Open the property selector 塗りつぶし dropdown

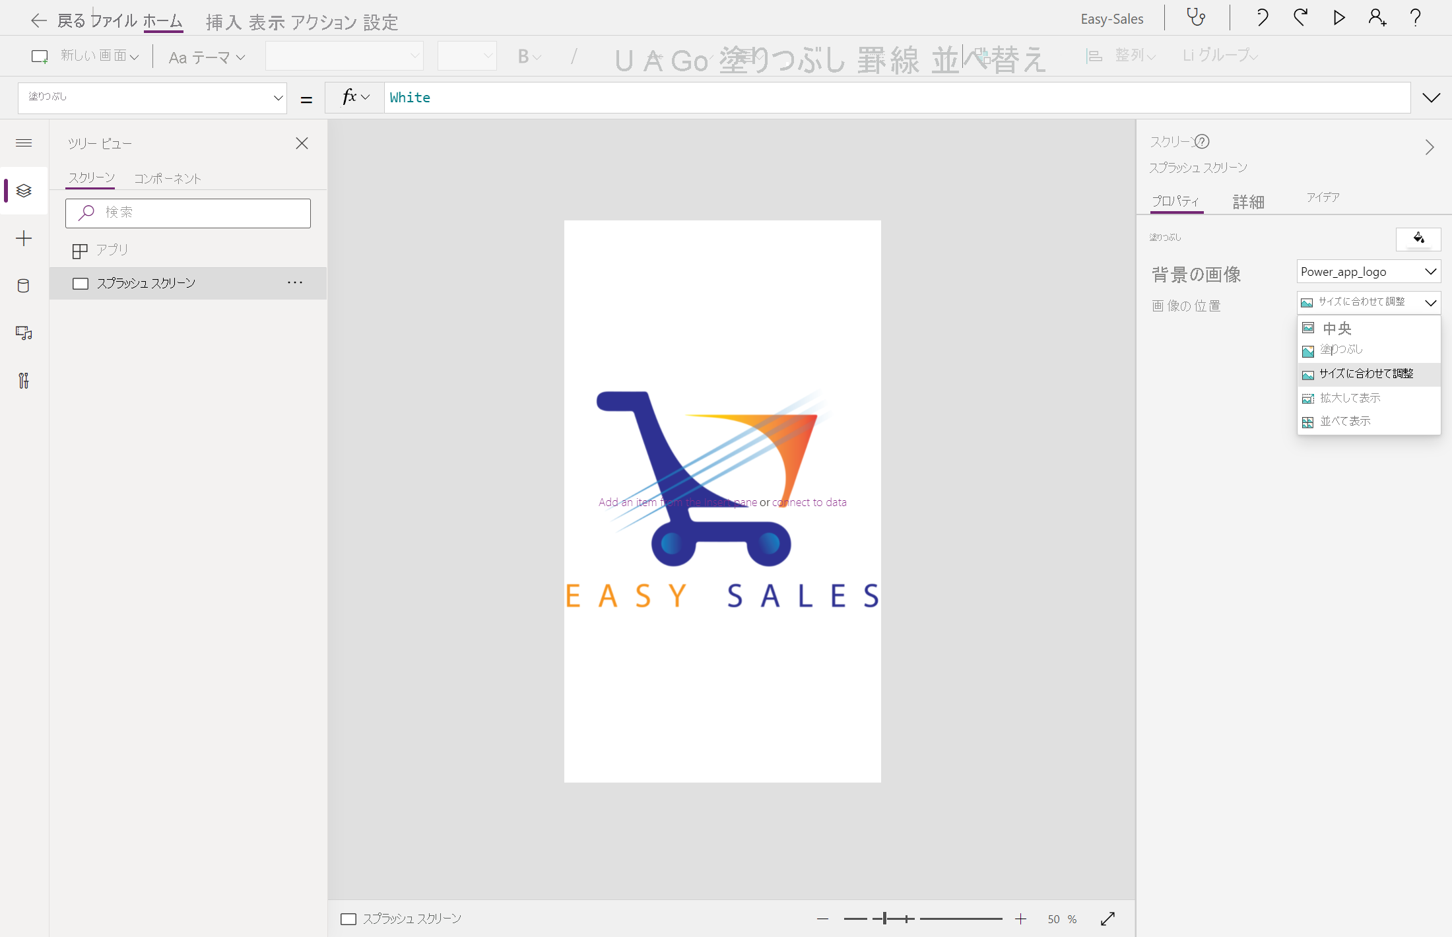(152, 98)
